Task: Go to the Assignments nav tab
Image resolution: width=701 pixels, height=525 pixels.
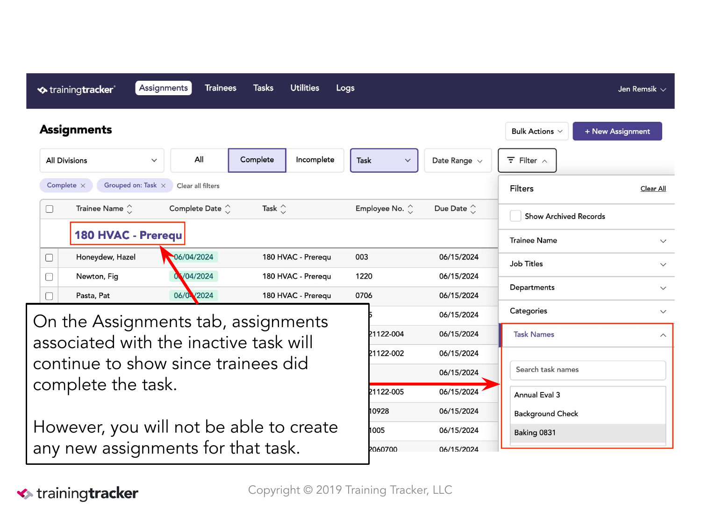Action: click(164, 88)
